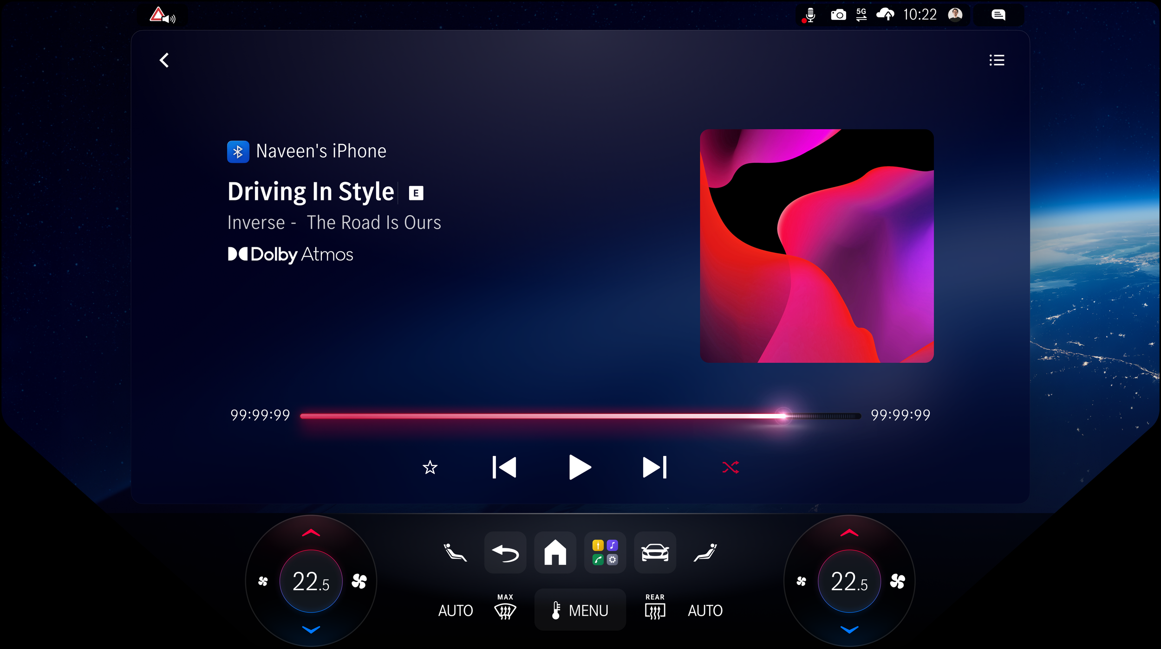The image size is (1161, 649).
Task: Open the track list menu icon
Action: (997, 60)
